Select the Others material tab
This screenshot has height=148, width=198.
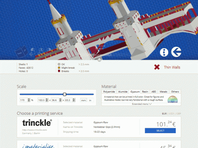pyautogui.click(x=175, y=92)
